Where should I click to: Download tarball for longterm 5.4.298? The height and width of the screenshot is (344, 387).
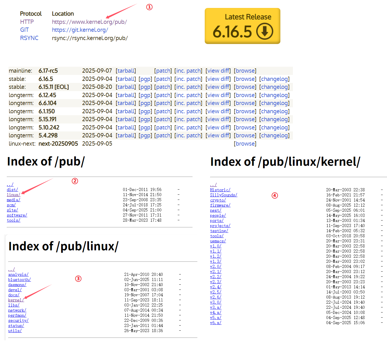coord(126,135)
